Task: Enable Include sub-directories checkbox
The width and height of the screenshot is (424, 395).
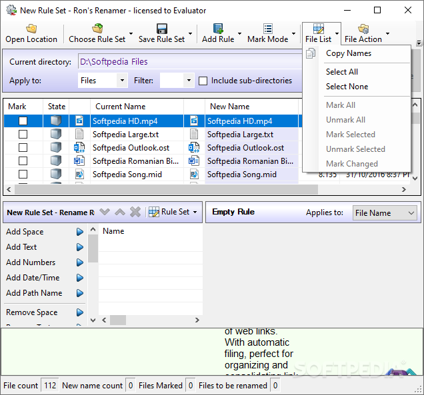Action: click(203, 81)
